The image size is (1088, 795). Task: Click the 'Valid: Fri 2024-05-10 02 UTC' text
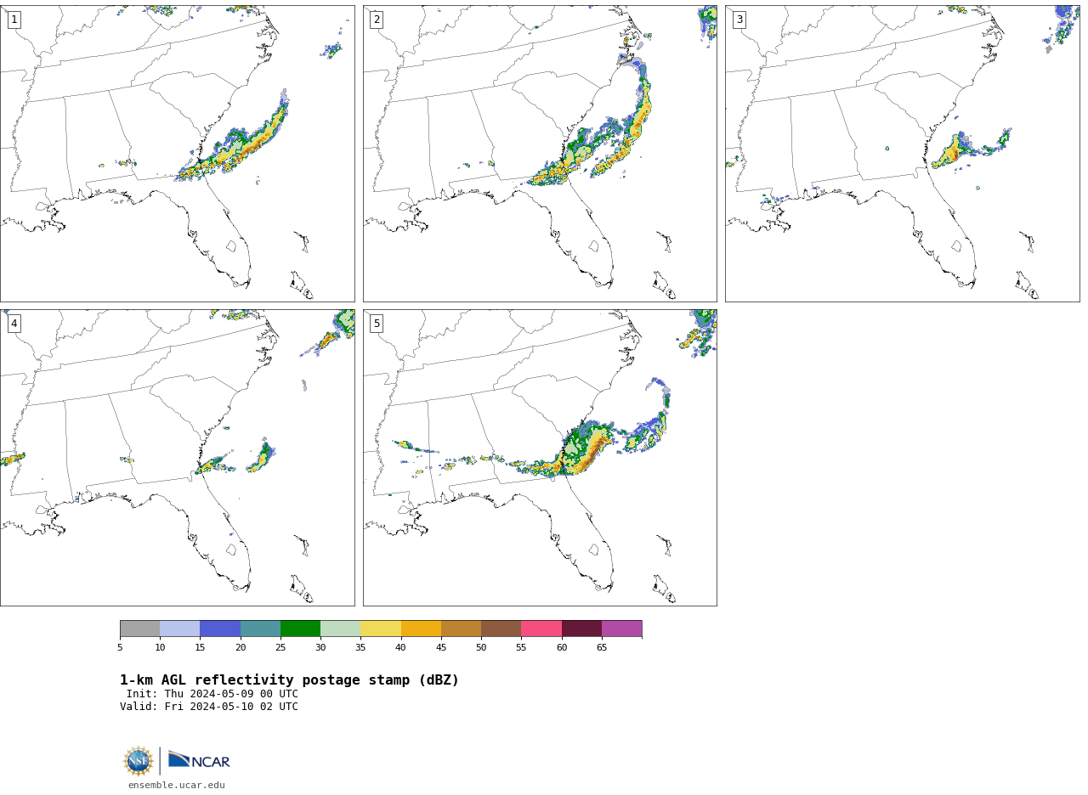[x=209, y=707]
